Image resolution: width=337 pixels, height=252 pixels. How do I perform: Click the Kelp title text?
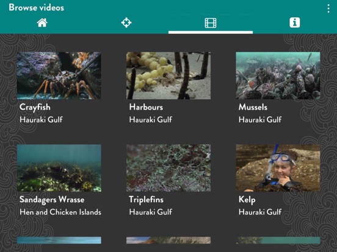[247, 200]
